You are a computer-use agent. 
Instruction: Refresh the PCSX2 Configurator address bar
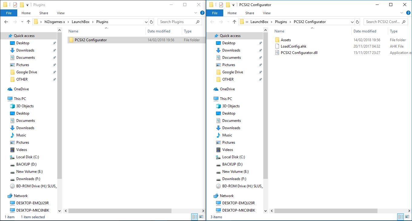click(358, 22)
